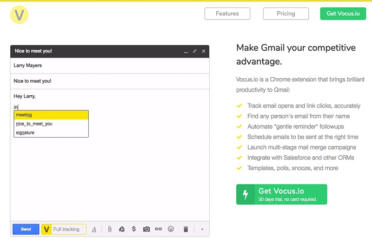
Task: Discard the draft with the trash icon
Action: 186,229
